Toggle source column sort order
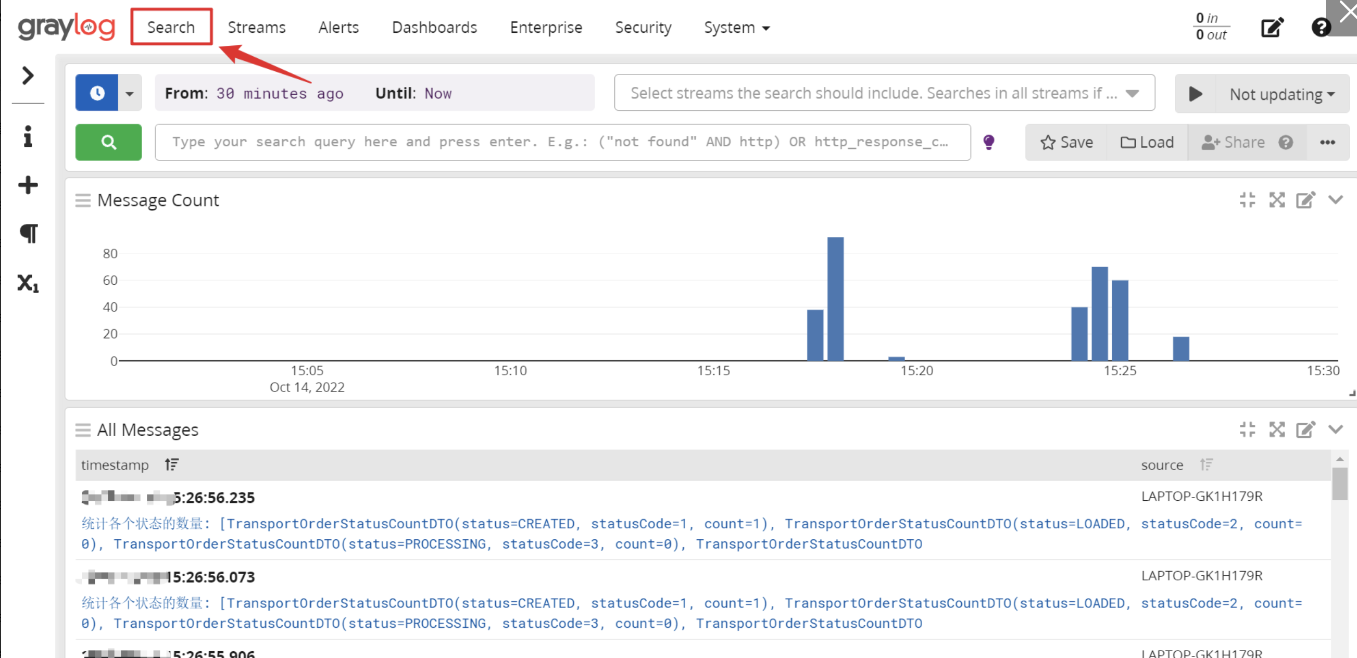Viewport: 1357px width, 658px height. 1207,465
